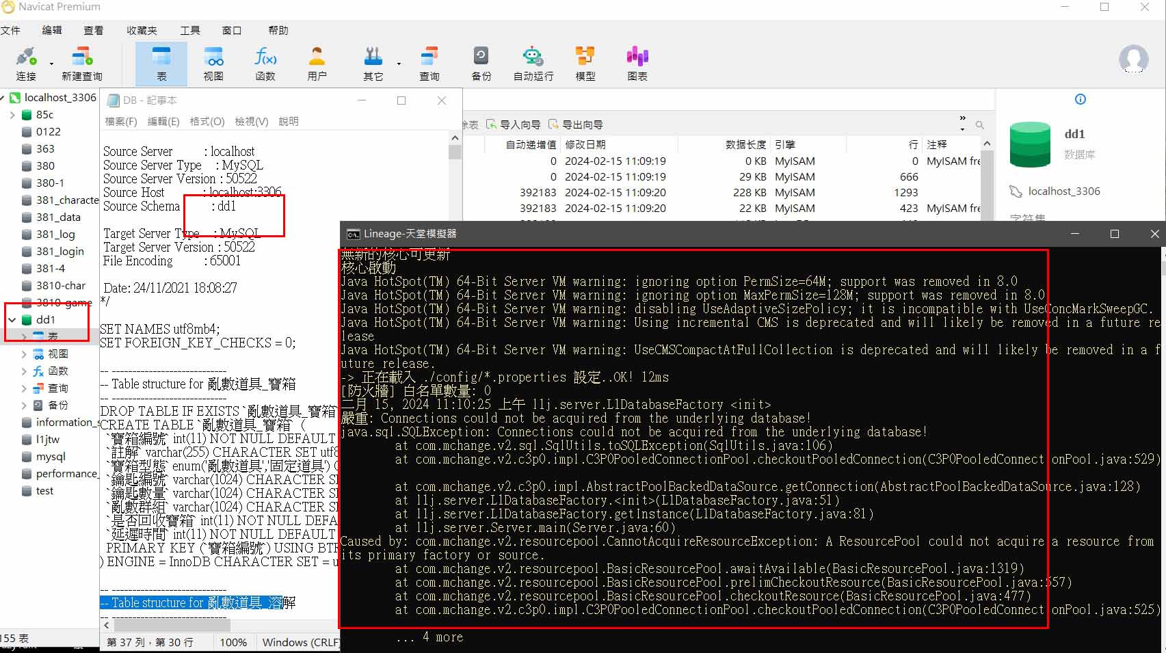Click the search magnifier icon in object list
Screen dimensions: 1166x653
(x=980, y=125)
